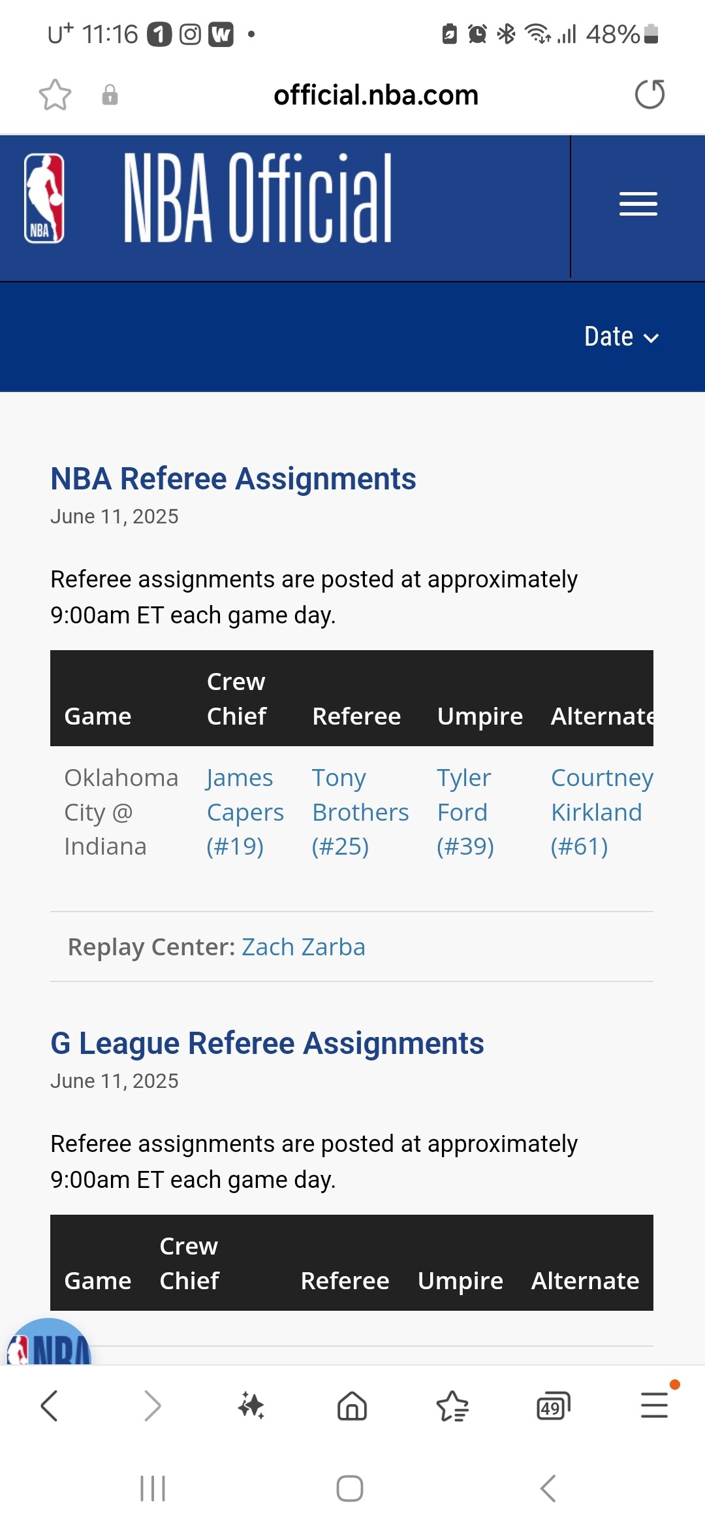705x1529 pixels.
Task: Go to browser home page
Action: pos(352,1406)
